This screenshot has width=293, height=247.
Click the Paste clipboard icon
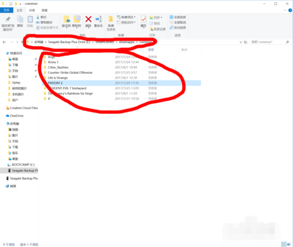[30, 19]
